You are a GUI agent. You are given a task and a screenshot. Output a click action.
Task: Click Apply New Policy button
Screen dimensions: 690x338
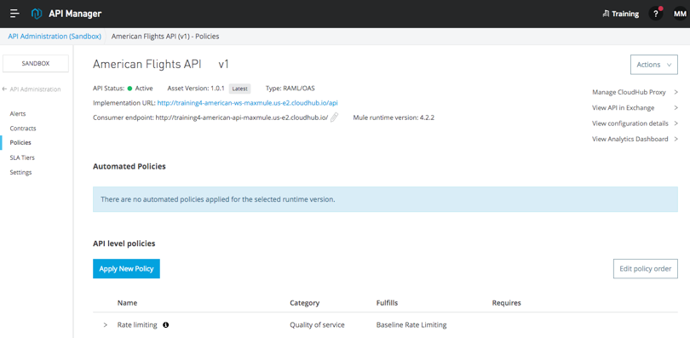click(x=126, y=268)
